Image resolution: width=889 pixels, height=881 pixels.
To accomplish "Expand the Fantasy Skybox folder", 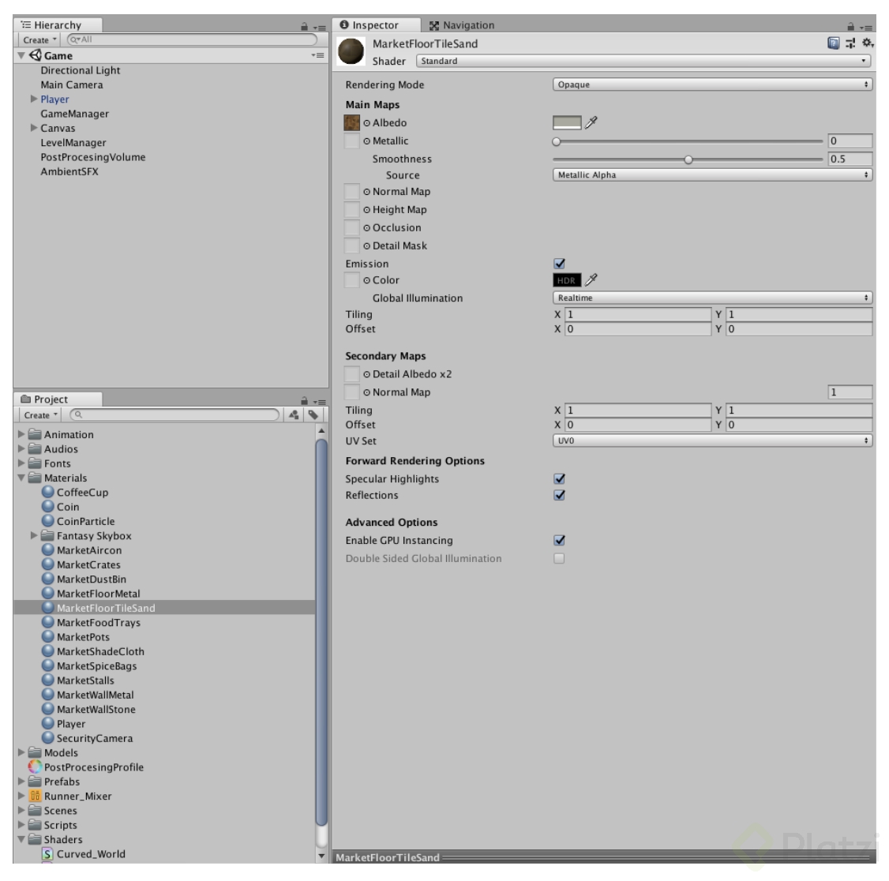I will (33, 536).
